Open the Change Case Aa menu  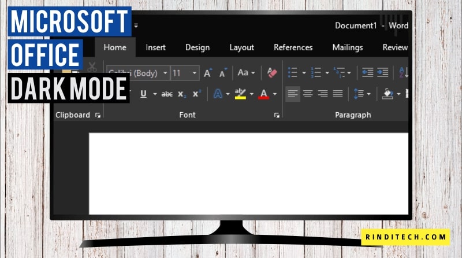pyautogui.click(x=247, y=73)
